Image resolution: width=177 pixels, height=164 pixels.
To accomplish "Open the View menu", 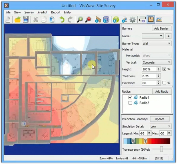I will (17, 12).
